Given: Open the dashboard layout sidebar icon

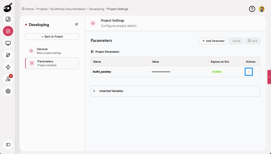Looking at the screenshot, I should 8,19.
